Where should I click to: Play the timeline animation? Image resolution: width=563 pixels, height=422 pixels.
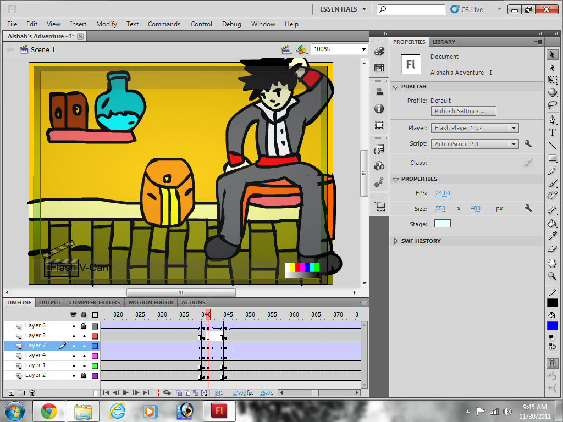pos(126,392)
